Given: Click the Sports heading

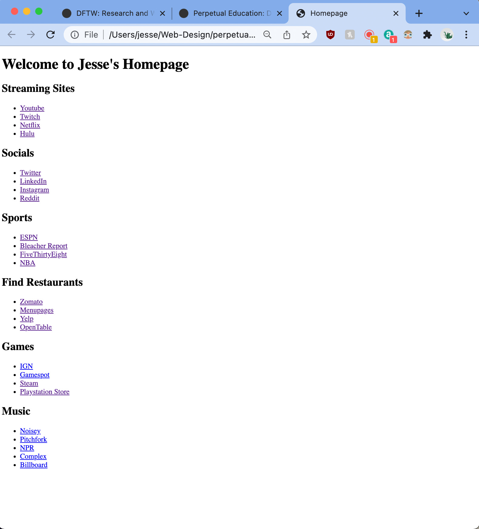Looking at the screenshot, I should click(17, 218).
